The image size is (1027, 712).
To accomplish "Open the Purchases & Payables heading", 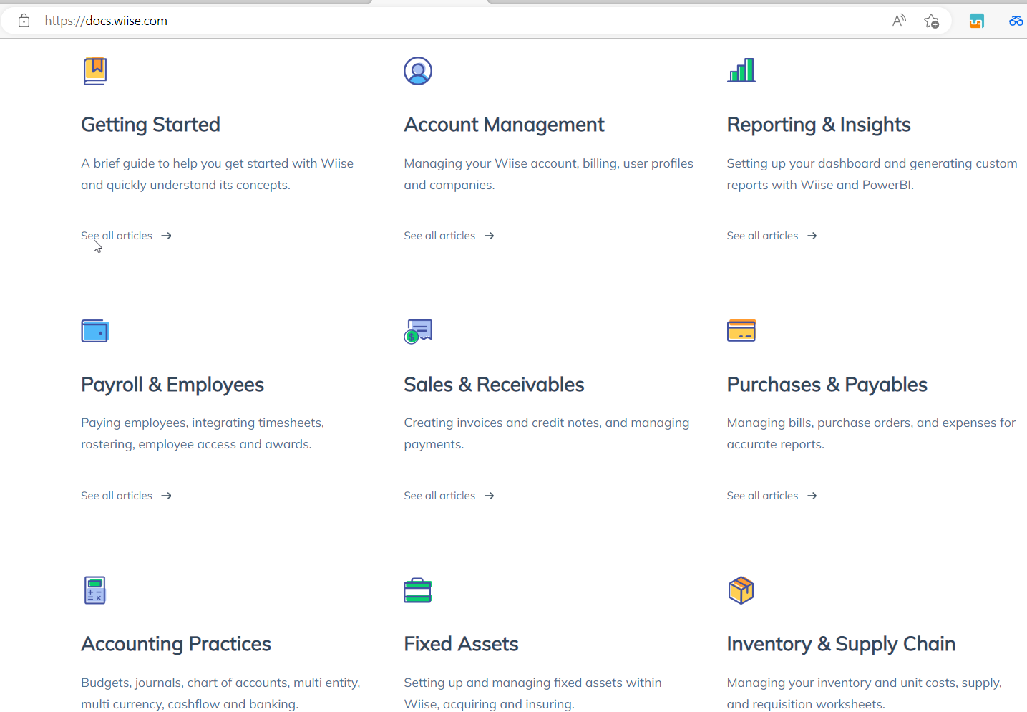I will [x=827, y=385].
